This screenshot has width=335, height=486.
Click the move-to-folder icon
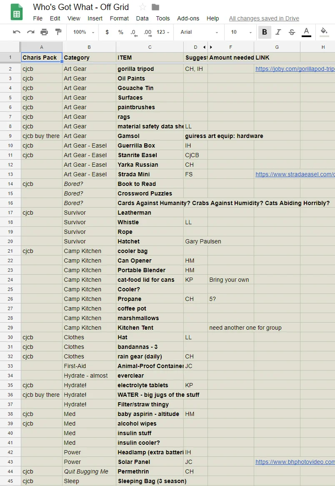(155, 7)
